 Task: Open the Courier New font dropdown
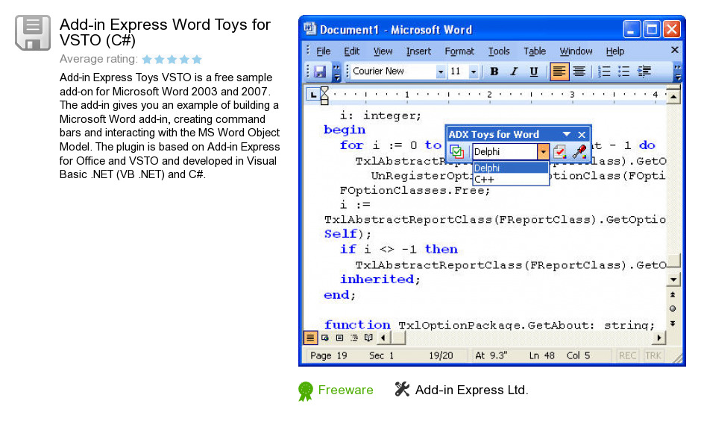[x=440, y=72]
